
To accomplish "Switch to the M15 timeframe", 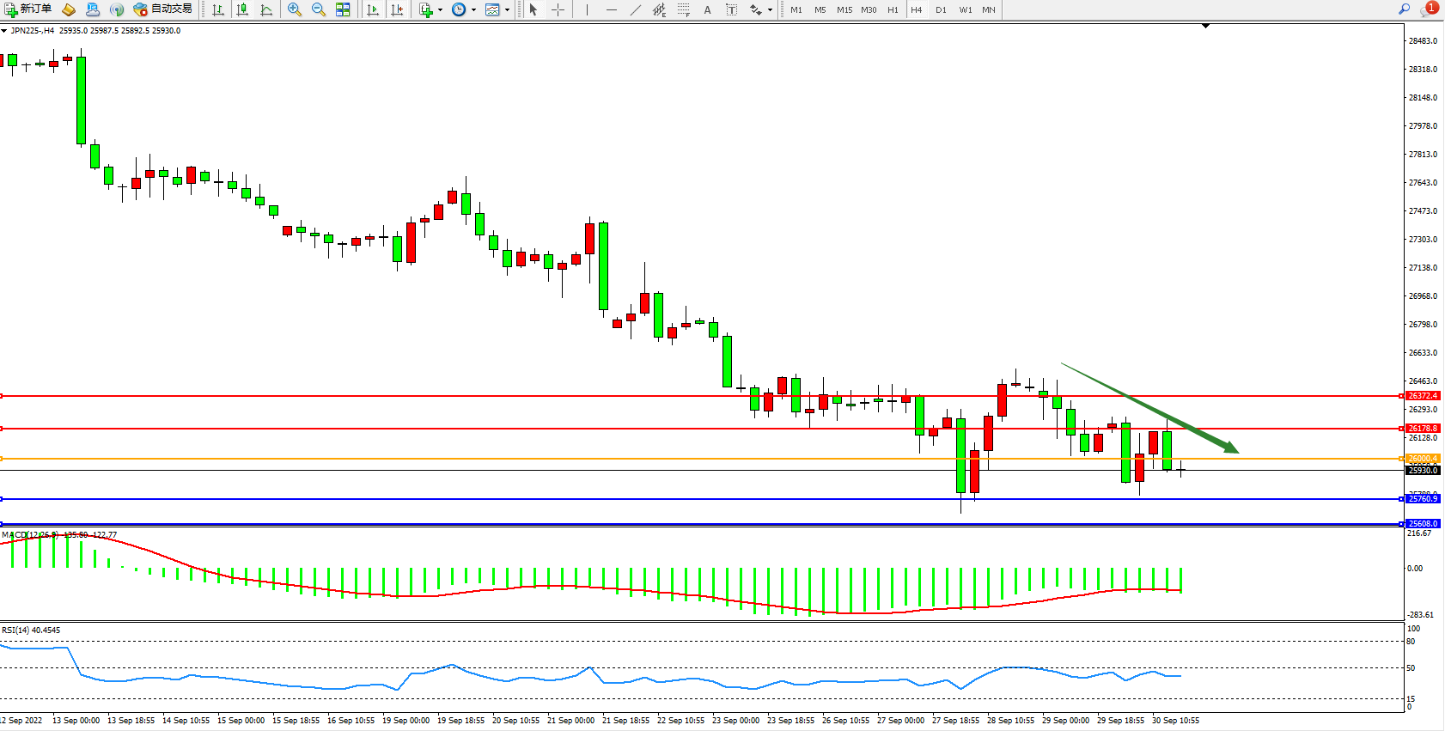I will pyautogui.click(x=844, y=9).
